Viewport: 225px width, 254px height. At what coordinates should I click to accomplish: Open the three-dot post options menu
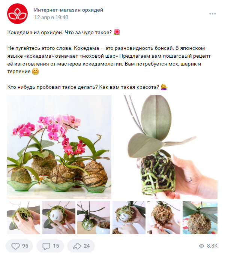point(212,13)
